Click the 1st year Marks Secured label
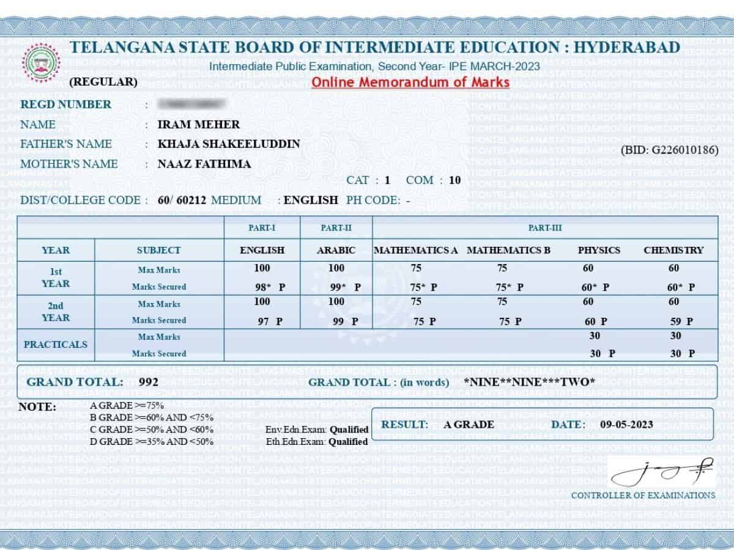The image size is (734, 550). [159, 287]
